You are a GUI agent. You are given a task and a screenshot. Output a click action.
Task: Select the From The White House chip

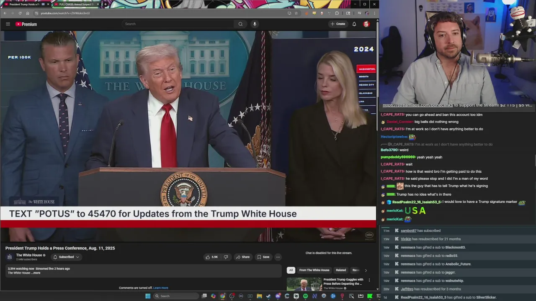[314, 270]
